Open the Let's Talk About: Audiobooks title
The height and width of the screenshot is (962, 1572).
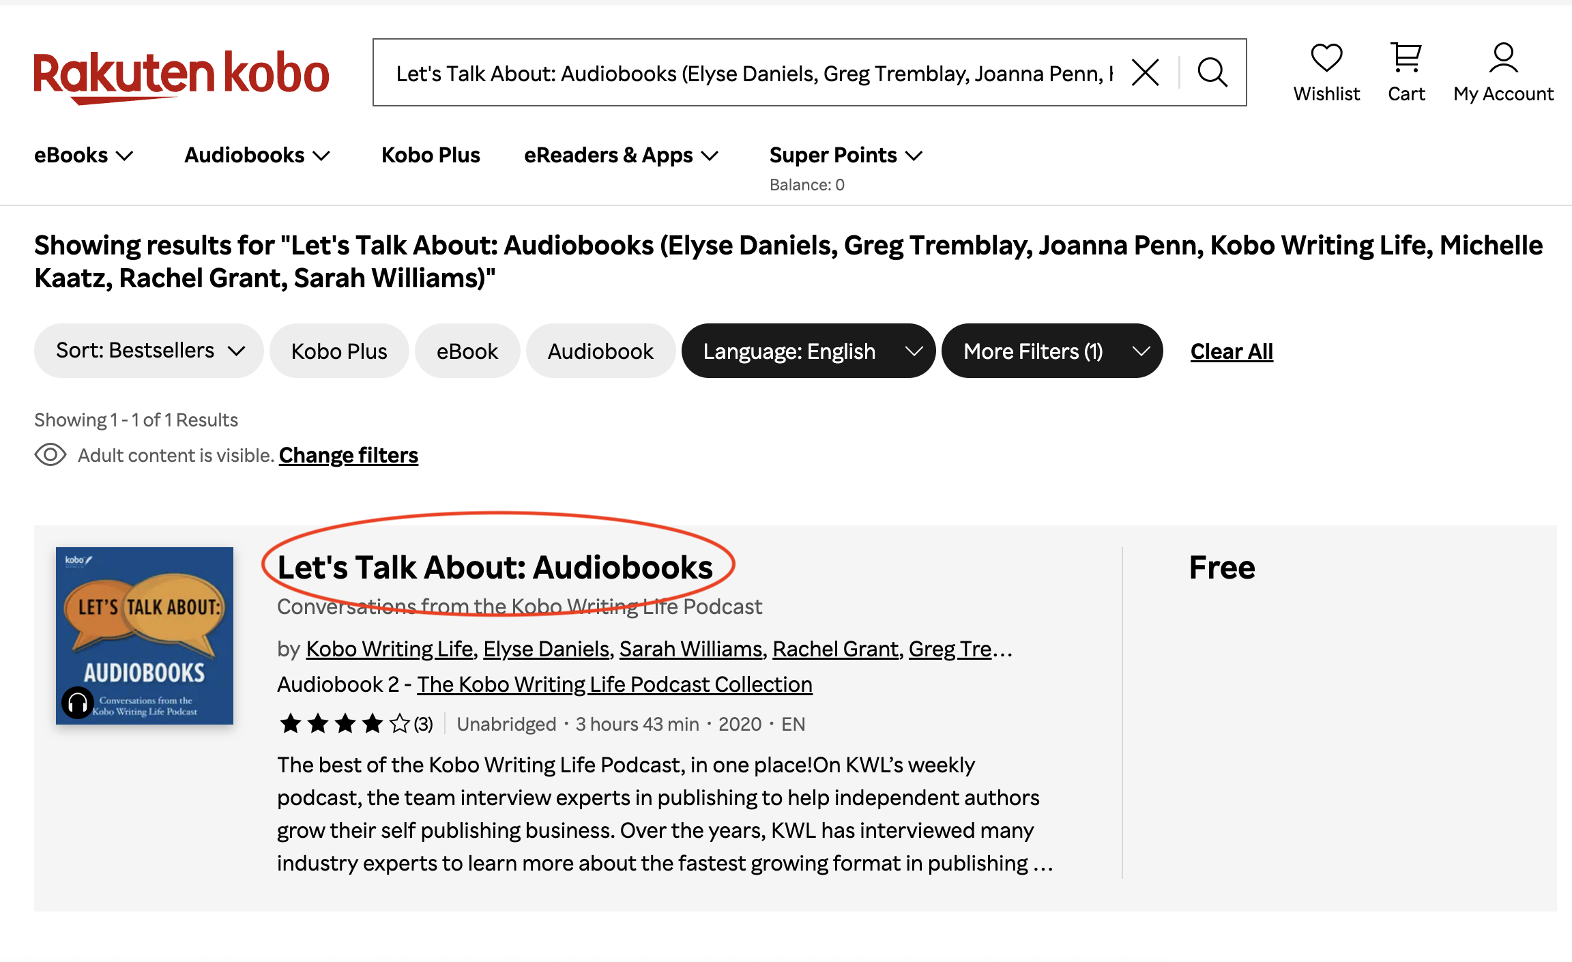495,568
